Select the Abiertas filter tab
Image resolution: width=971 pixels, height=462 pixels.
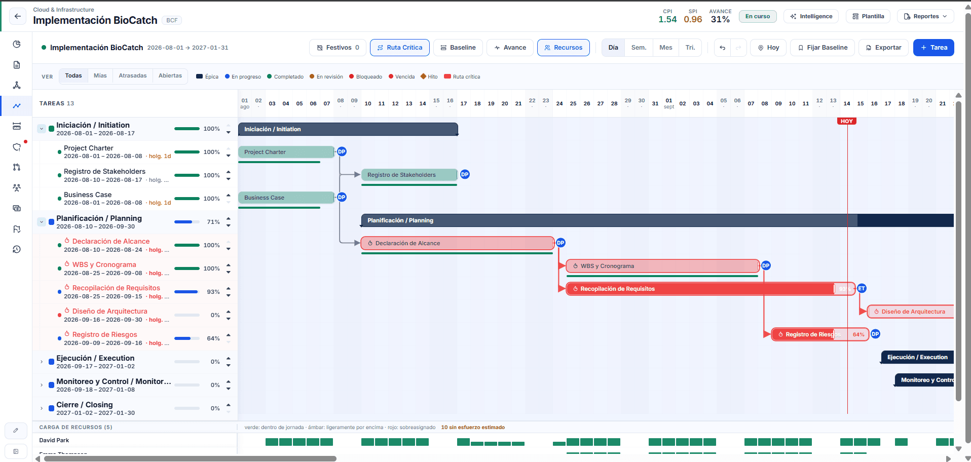(x=170, y=76)
